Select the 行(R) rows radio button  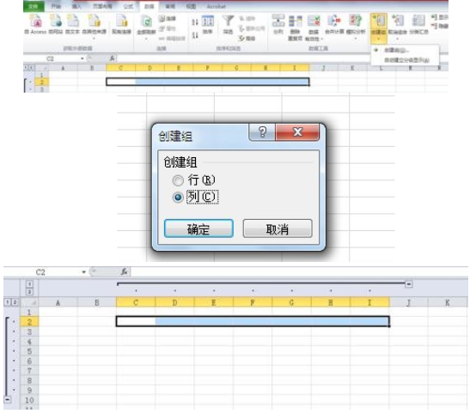coord(178,180)
